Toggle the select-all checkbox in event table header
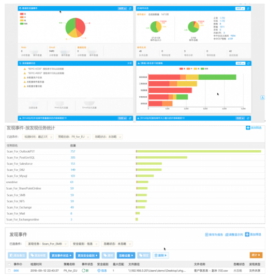 [9, 265]
